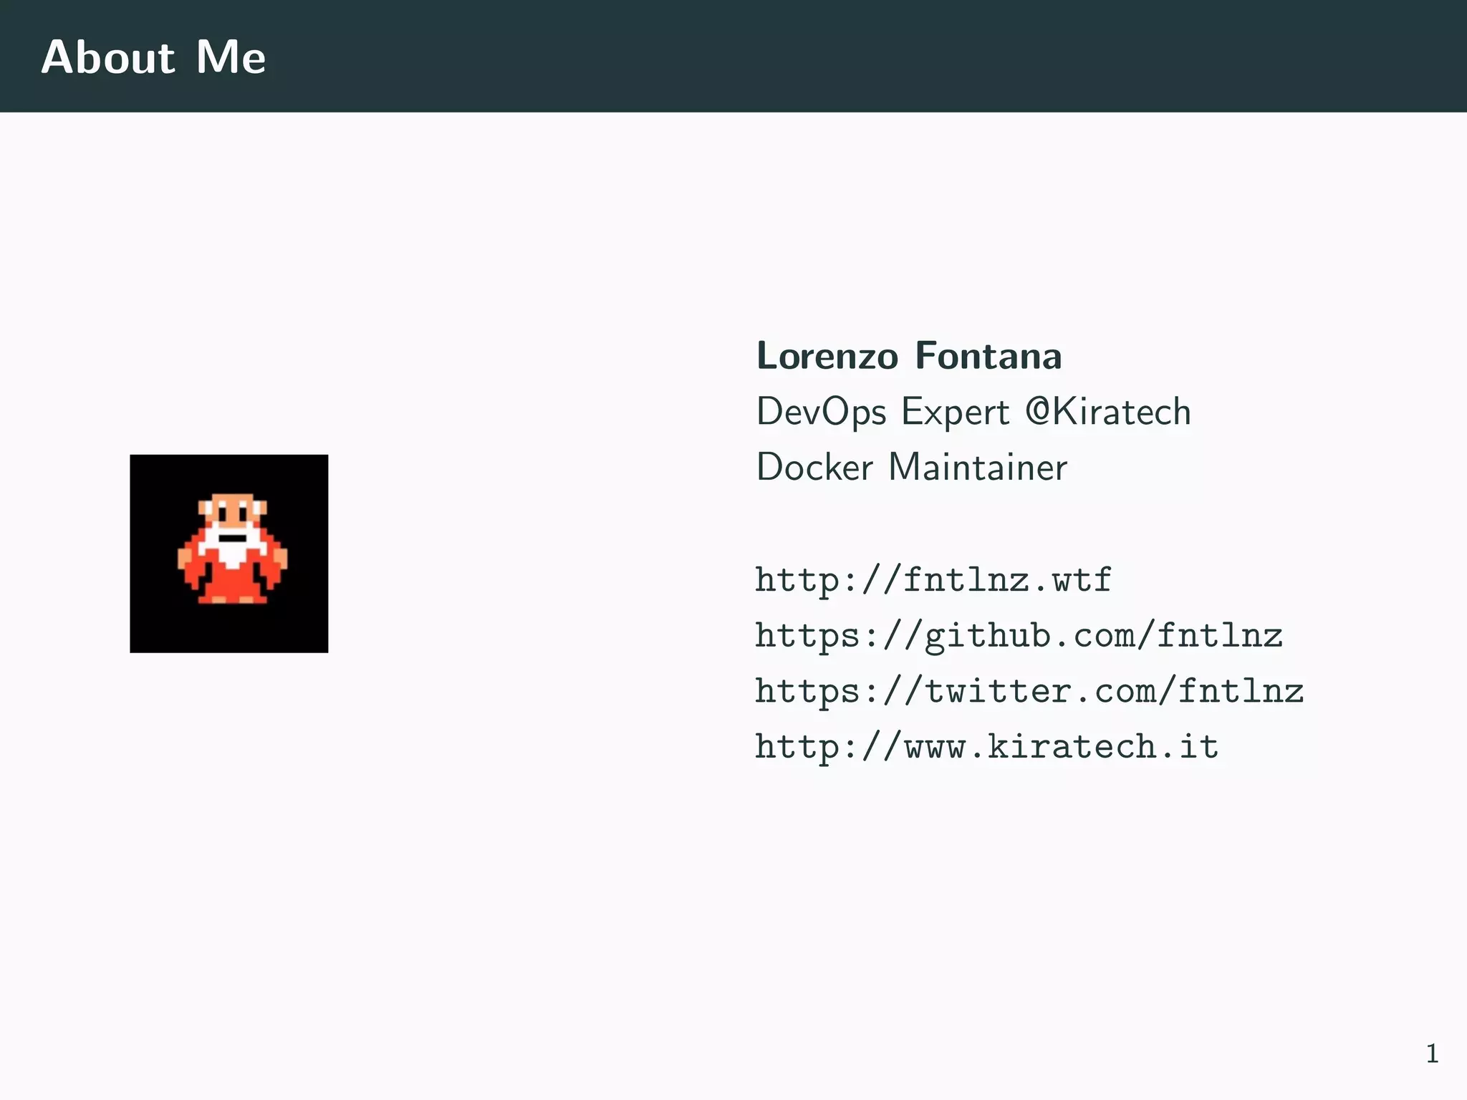Click the word Expert in subtitle
Screen dimensions: 1467x1100
[x=955, y=413]
